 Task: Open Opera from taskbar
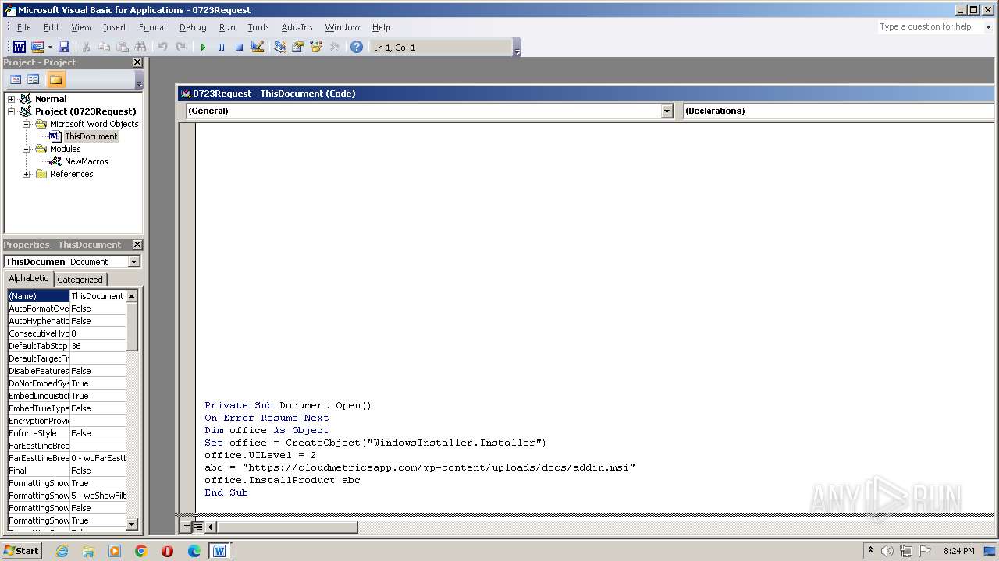(167, 551)
